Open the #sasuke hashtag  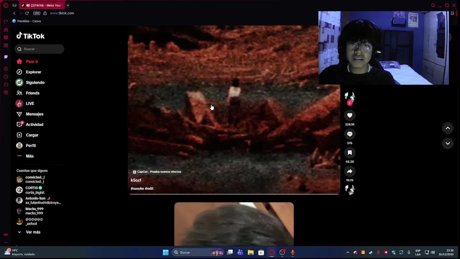tap(137, 188)
